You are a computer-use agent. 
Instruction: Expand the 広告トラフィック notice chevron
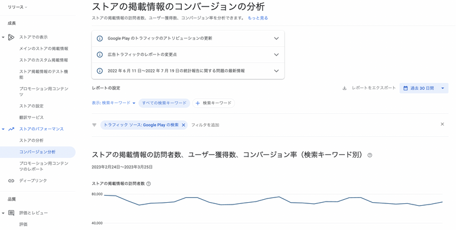tap(277, 55)
